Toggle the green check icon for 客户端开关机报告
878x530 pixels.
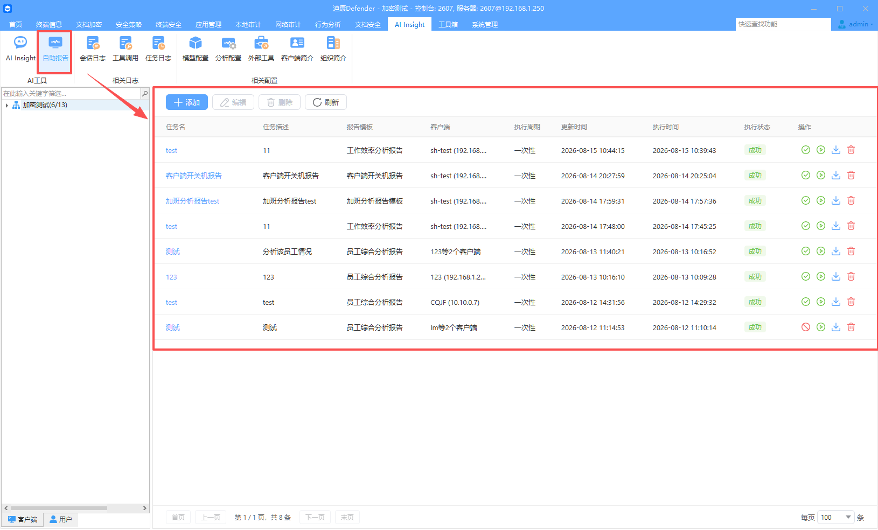[806, 175]
